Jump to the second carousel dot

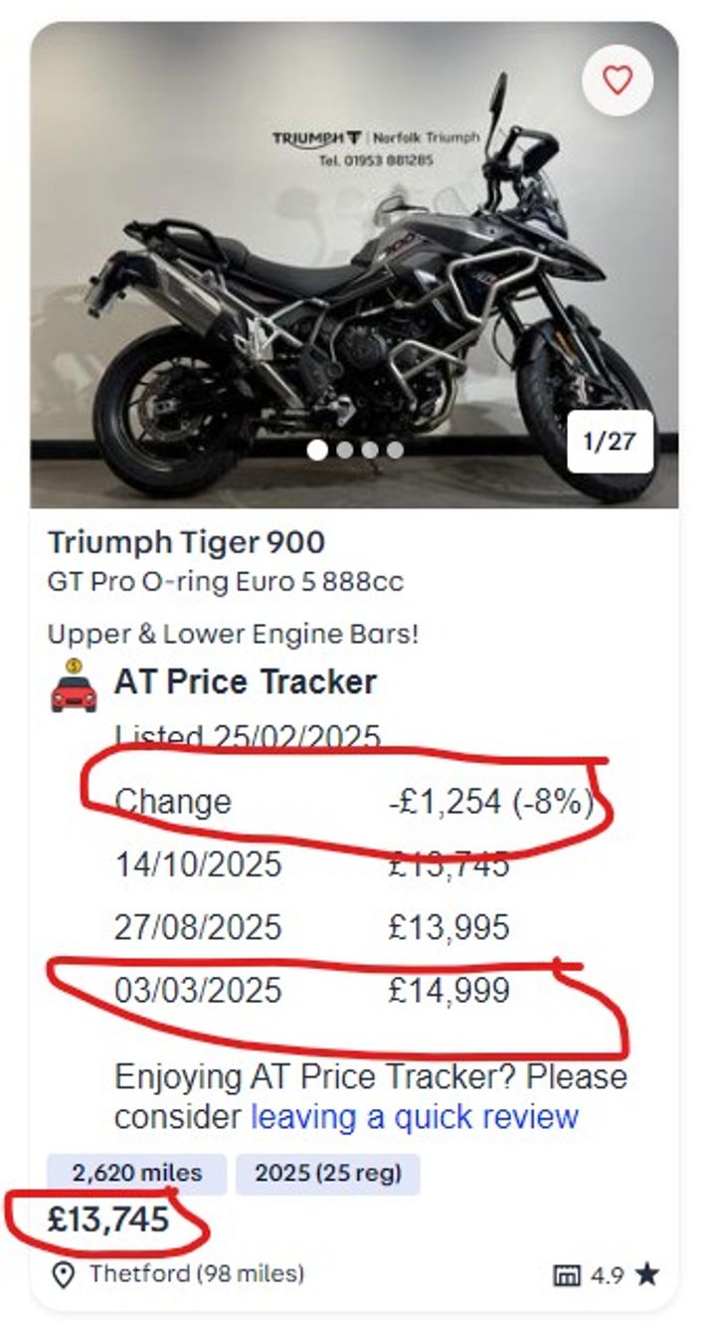345,450
